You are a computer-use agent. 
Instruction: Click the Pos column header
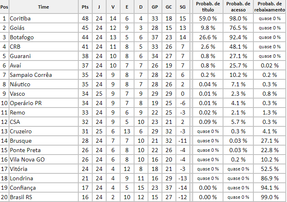pyautogui.click(x=4, y=7)
